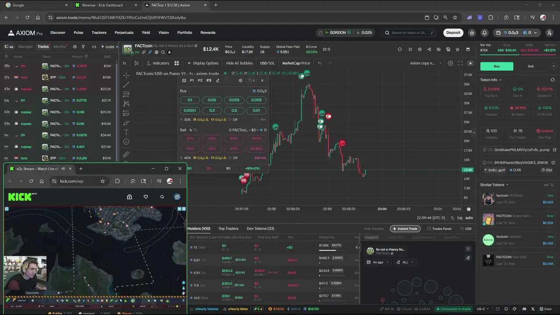
Task: Enable Adv. checkbox in Buy section
Action: (x=256, y=119)
